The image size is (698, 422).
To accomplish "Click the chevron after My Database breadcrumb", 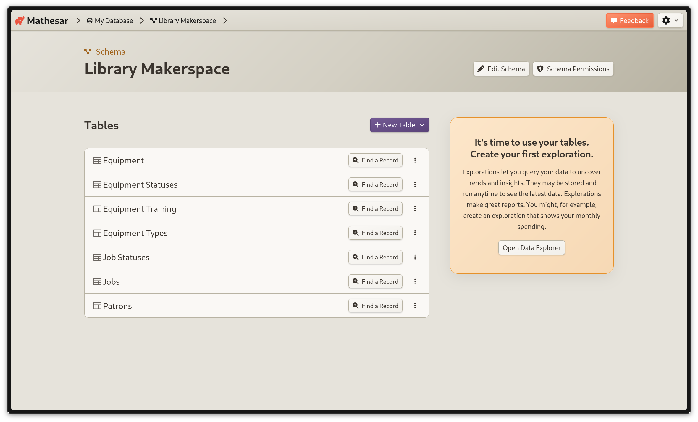I will [142, 20].
